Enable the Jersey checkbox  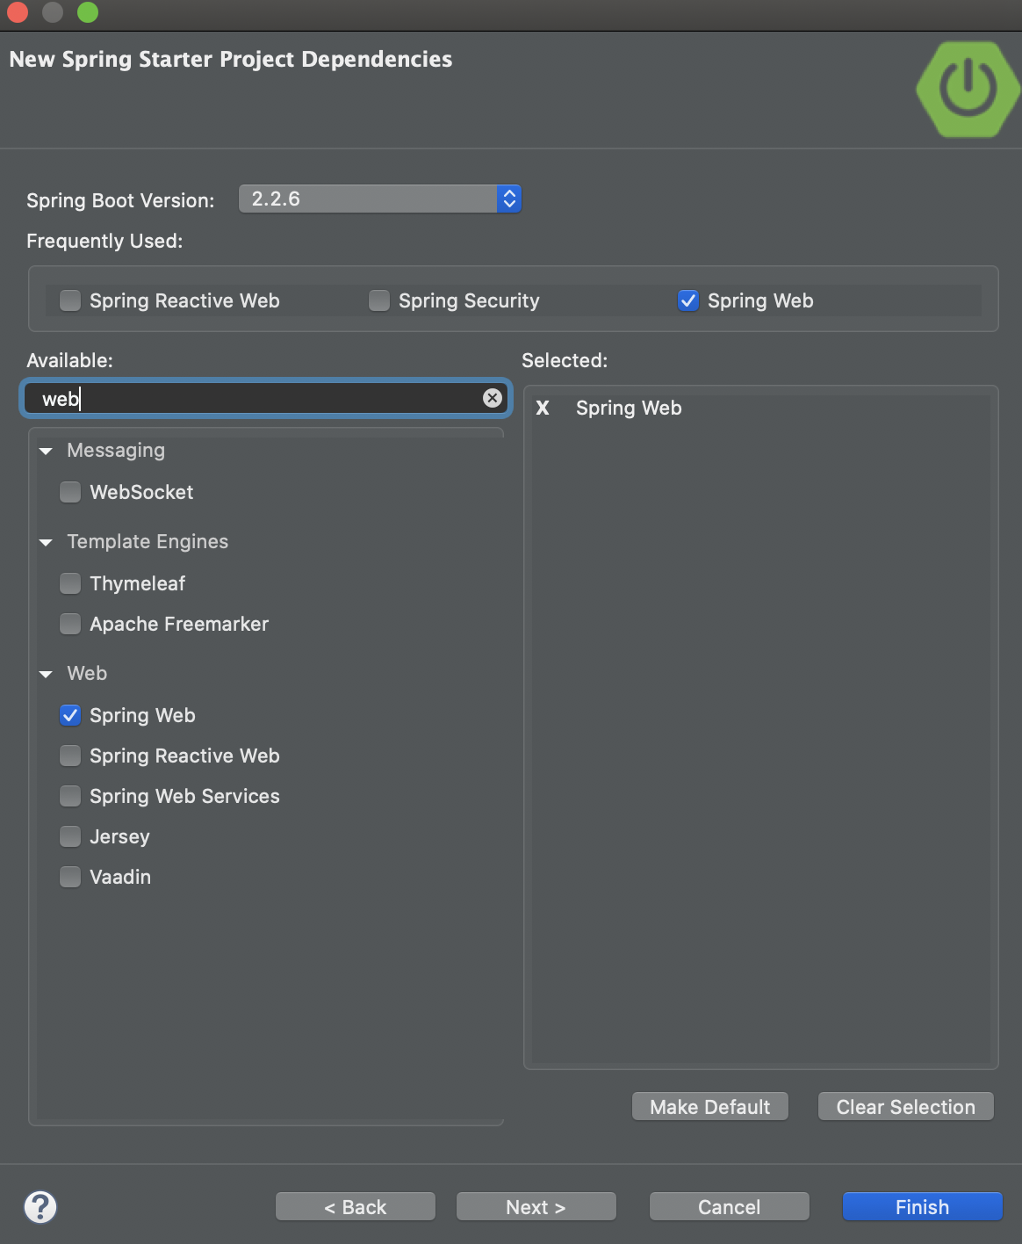pyautogui.click(x=70, y=836)
